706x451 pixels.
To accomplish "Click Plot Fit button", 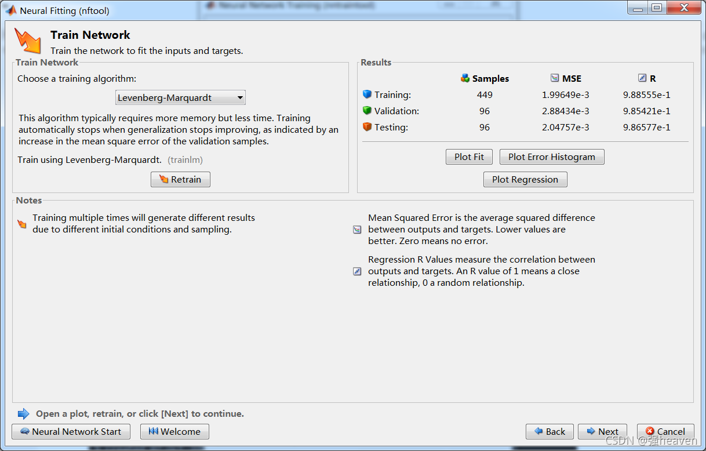I will (469, 157).
